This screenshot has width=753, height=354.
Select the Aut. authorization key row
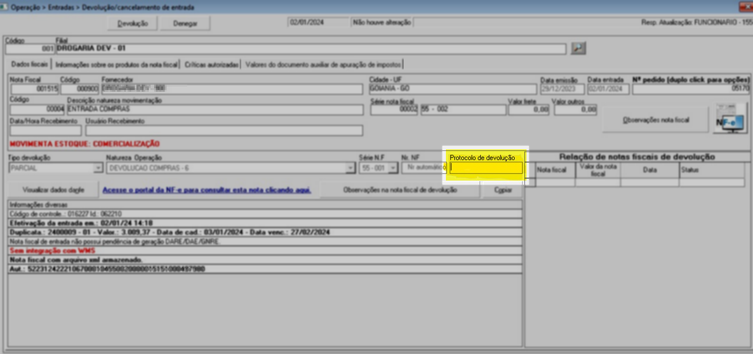(265, 269)
